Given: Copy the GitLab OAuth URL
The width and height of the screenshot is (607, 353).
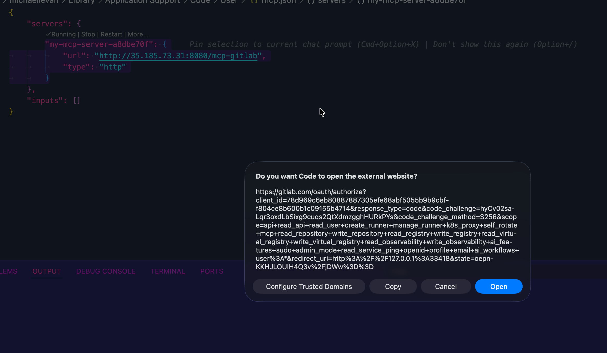Looking at the screenshot, I should [x=393, y=287].
